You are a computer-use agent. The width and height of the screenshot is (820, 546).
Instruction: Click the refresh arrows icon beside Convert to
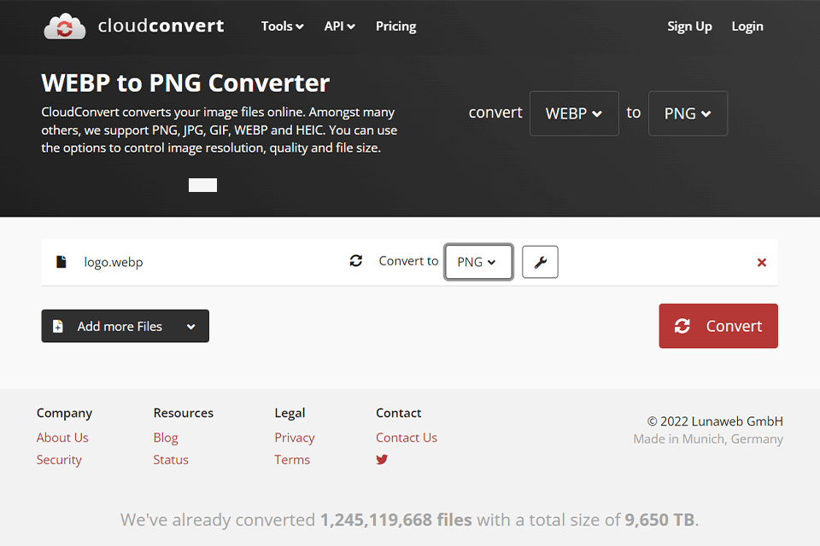point(356,261)
